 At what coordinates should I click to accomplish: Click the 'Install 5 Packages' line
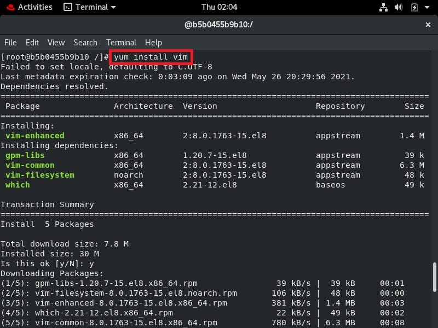point(47,224)
